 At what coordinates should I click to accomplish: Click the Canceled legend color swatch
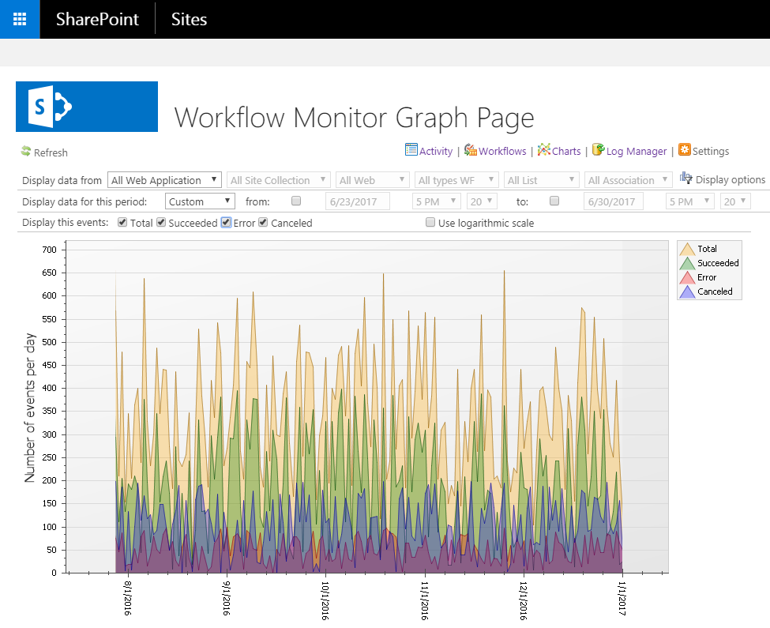pyautogui.click(x=687, y=291)
